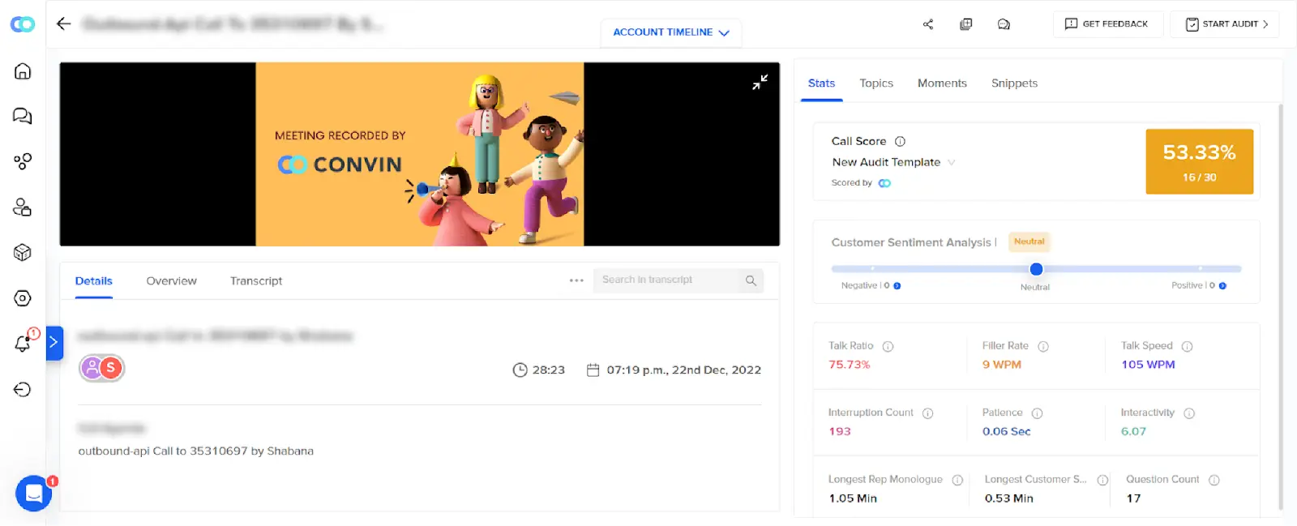
Task: Click the Search in transcript field
Action: click(x=678, y=280)
